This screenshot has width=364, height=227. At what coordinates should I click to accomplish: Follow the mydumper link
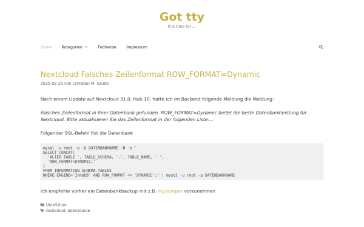pos(170,191)
